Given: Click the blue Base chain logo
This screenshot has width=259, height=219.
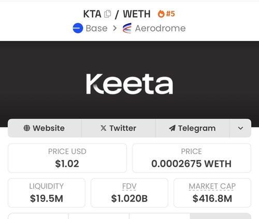Looking at the screenshot, I should (x=78, y=28).
